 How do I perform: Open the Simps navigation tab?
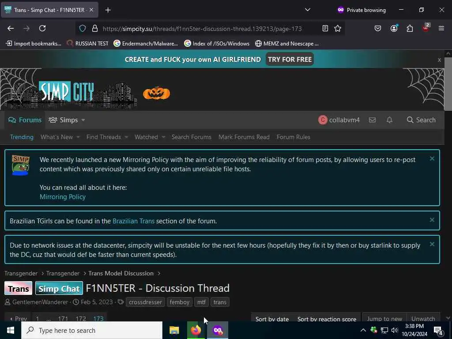click(63, 120)
